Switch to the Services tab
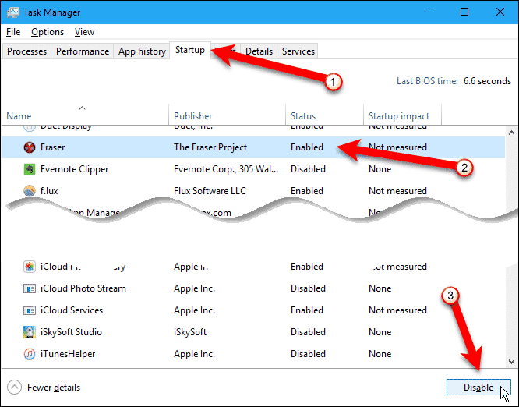519x407 pixels. (x=298, y=51)
